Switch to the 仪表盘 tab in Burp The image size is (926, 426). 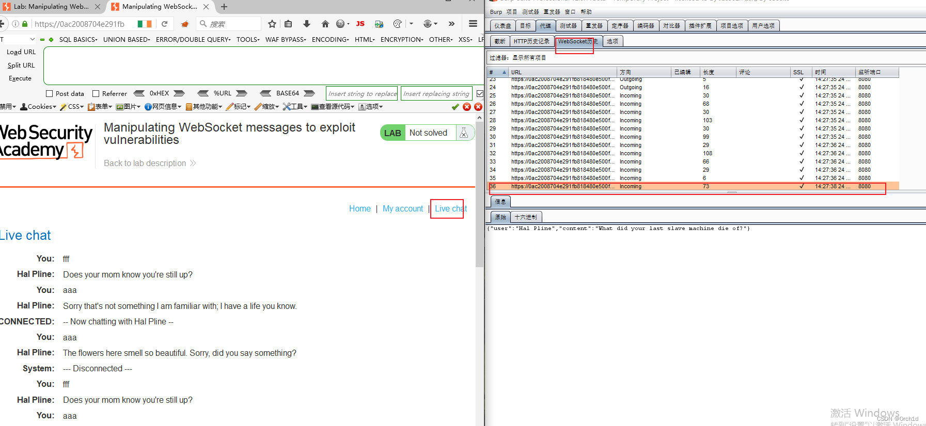(503, 26)
